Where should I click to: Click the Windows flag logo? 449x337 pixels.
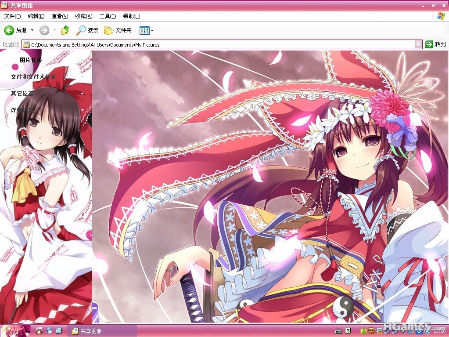441,16
